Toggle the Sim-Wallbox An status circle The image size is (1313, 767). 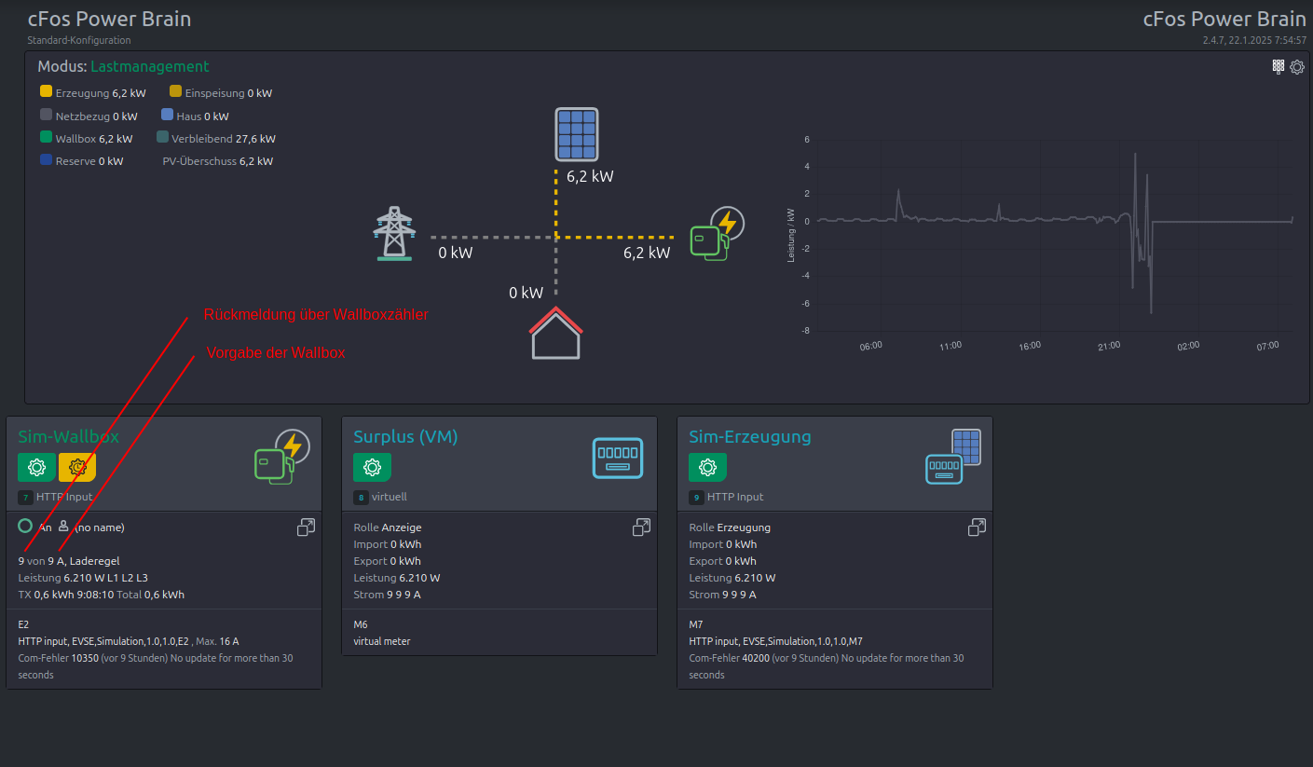(x=25, y=526)
